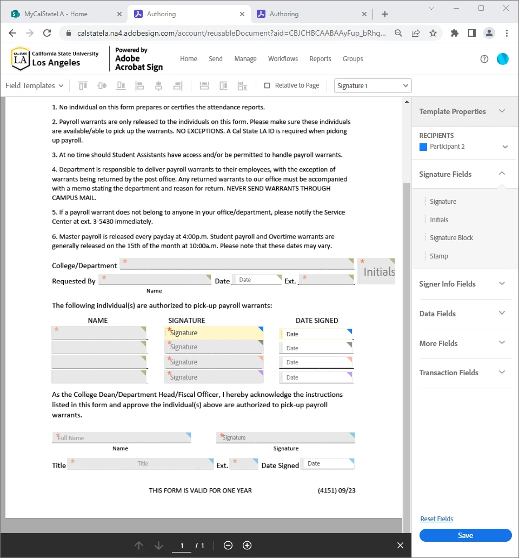The width and height of the screenshot is (519, 558).
Task: Click the match size toolbar icon
Action: tap(242, 86)
